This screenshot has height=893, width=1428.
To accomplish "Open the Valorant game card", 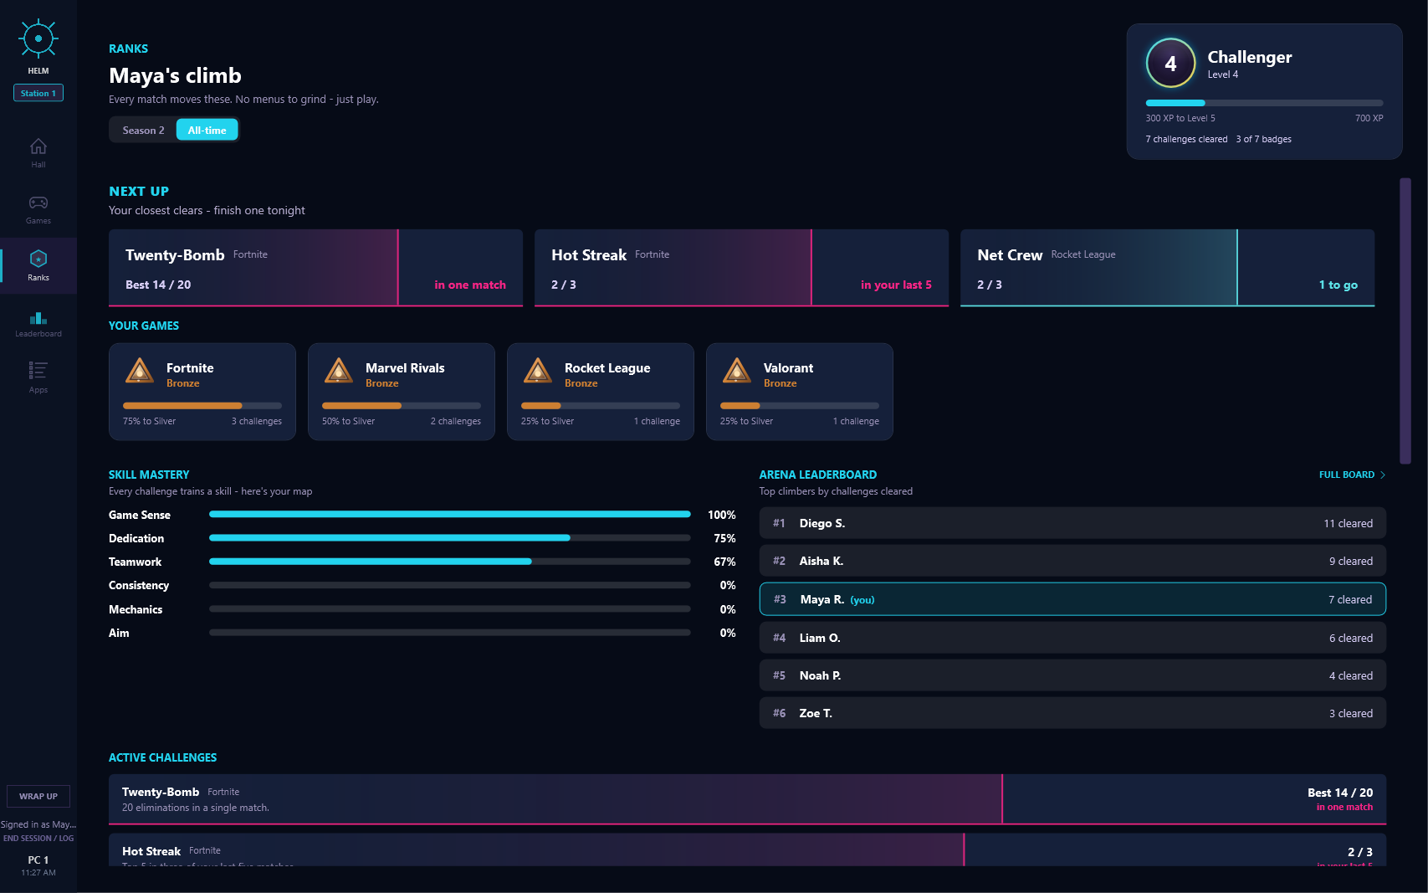I will point(800,392).
